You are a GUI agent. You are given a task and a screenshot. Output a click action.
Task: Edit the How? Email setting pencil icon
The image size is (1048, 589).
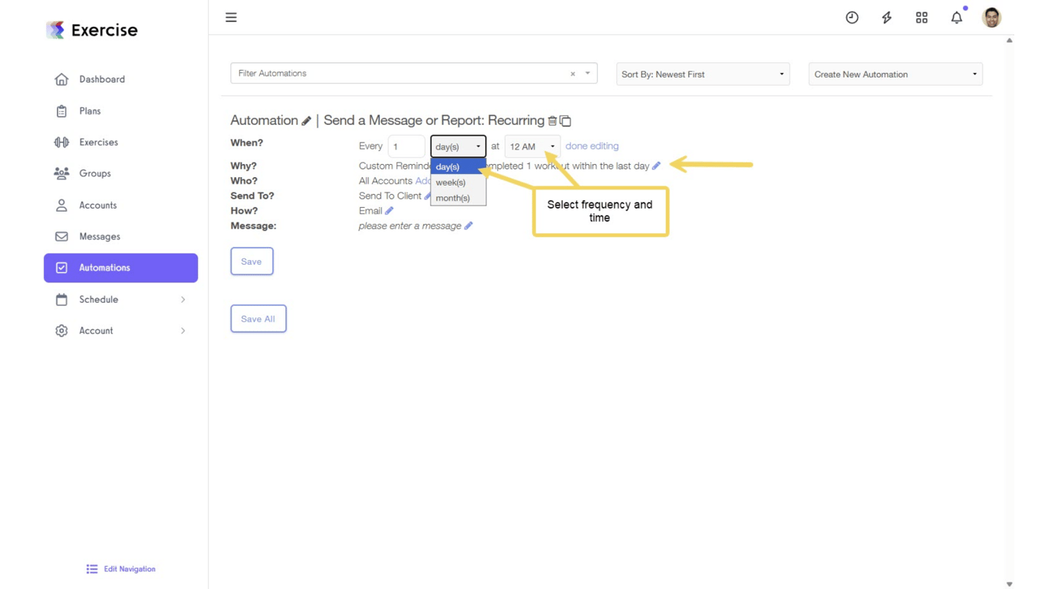tap(388, 210)
